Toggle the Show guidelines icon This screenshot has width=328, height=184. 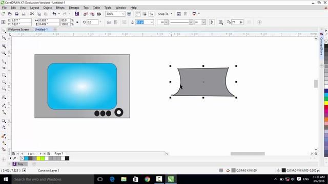coord(152,14)
